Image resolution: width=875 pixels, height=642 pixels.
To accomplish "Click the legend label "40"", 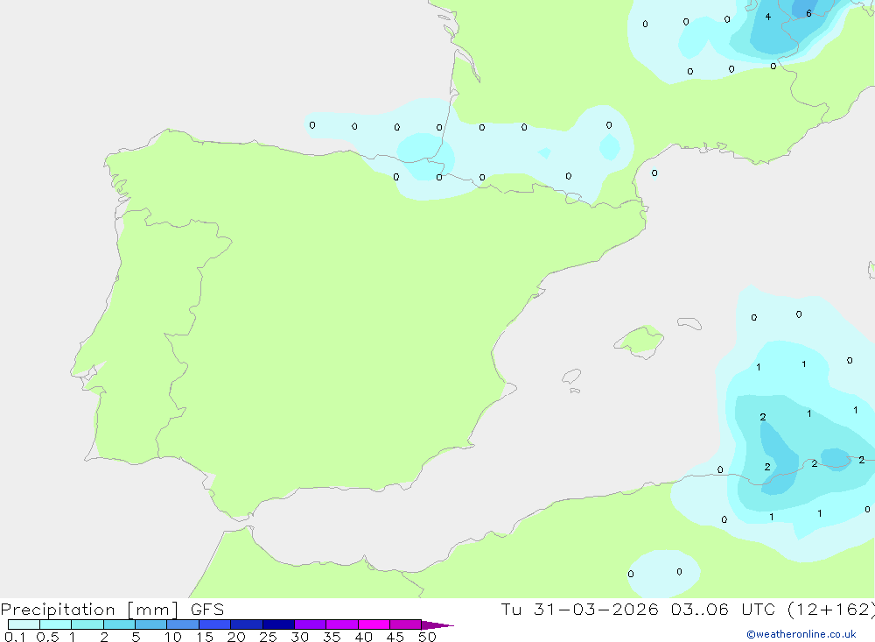I will 364,637.
